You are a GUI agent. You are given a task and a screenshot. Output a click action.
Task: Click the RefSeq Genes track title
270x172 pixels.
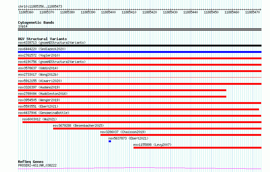coord(31,162)
